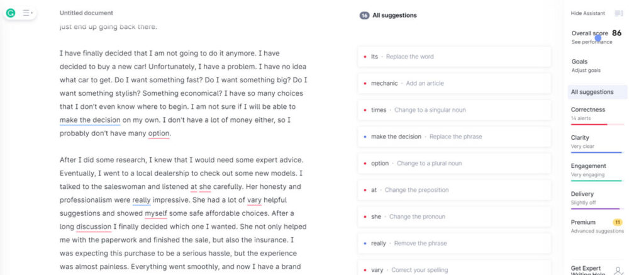Select the All suggestions sidebar tab
This screenshot has height=275, width=629.
click(x=598, y=92)
